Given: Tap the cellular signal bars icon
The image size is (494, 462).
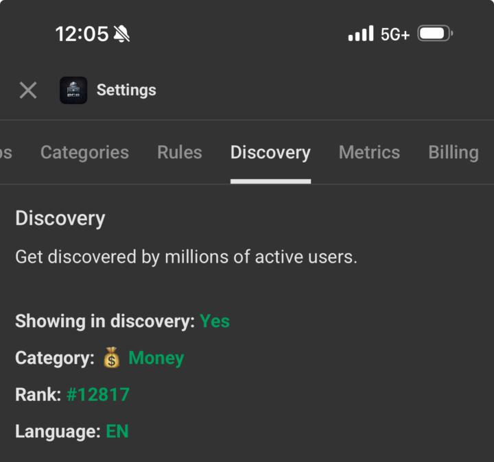Looking at the screenshot, I should [x=360, y=34].
